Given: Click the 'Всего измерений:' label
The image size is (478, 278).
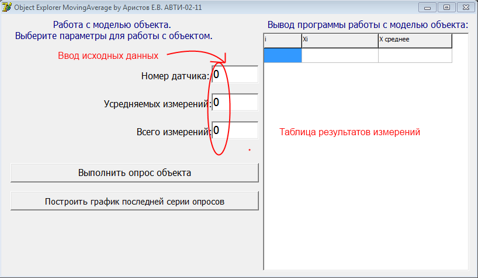Looking at the screenshot, I should pyautogui.click(x=174, y=132).
